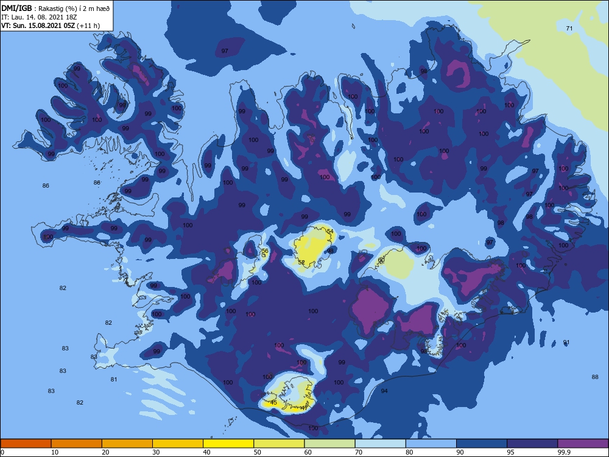Pick the 20–30 light orange legend swatch

click(x=127, y=444)
